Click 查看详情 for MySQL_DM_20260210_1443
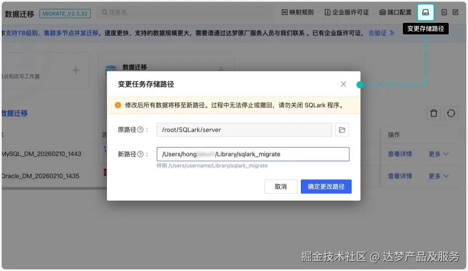 tap(400, 154)
